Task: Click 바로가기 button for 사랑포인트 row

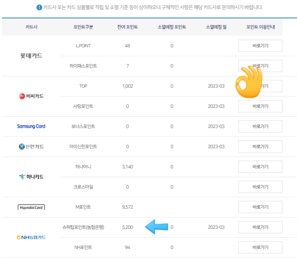Action: pyautogui.click(x=260, y=106)
